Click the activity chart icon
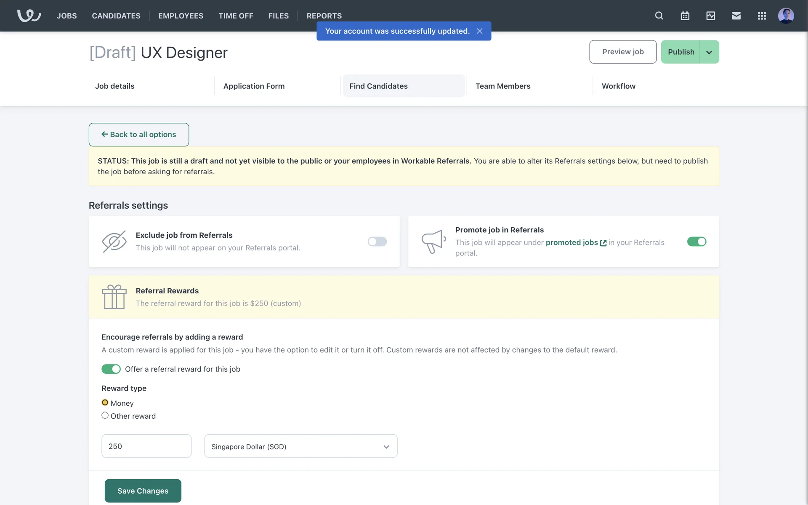Image resolution: width=808 pixels, height=505 pixels. tap(710, 16)
